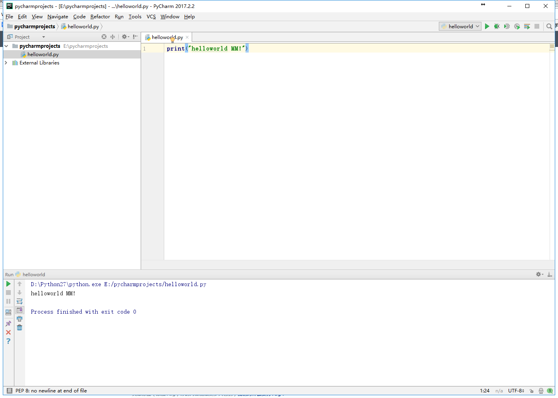
Task: Hide the Run tool window
Action: point(550,274)
